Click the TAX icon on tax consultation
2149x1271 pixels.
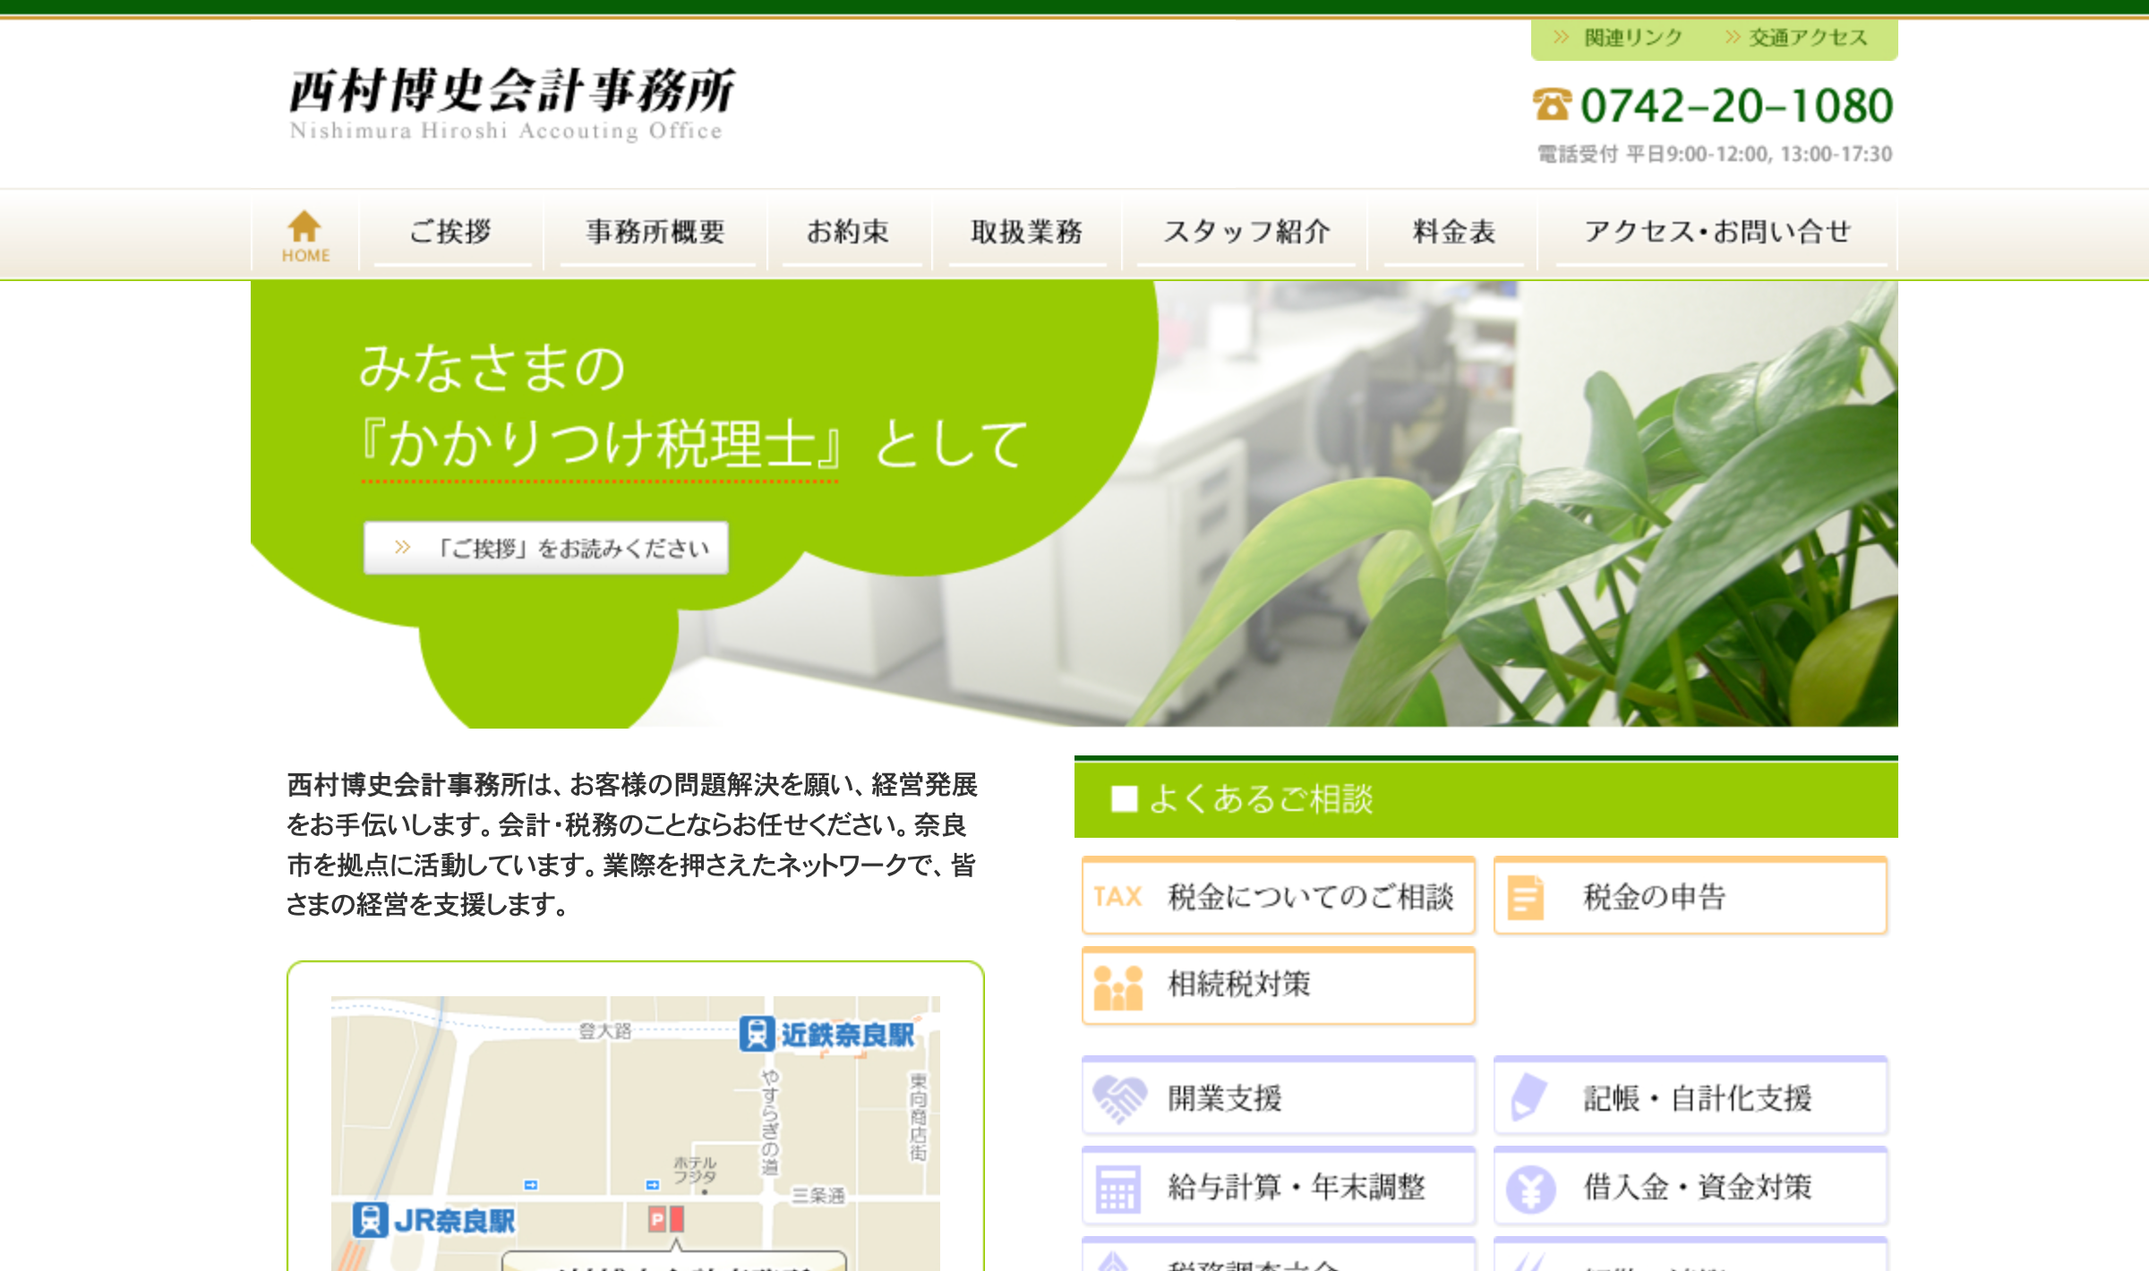[1117, 897]
